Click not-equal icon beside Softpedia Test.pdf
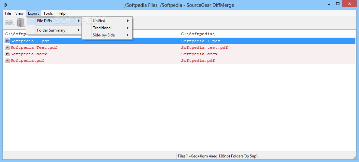359x162 pixels. pos(7,47)
